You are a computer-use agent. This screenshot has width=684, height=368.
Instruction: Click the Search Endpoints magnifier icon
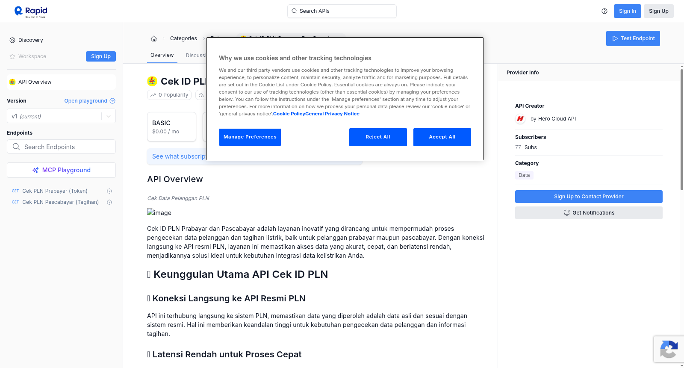click(x=16, y=147)
